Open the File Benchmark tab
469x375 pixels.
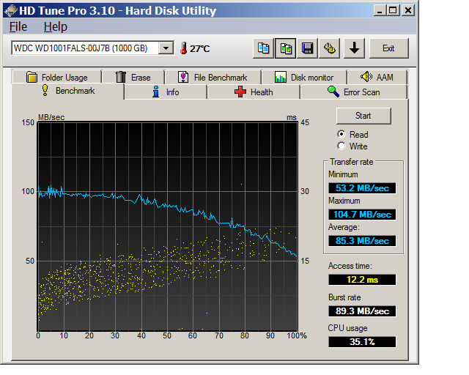213,77
